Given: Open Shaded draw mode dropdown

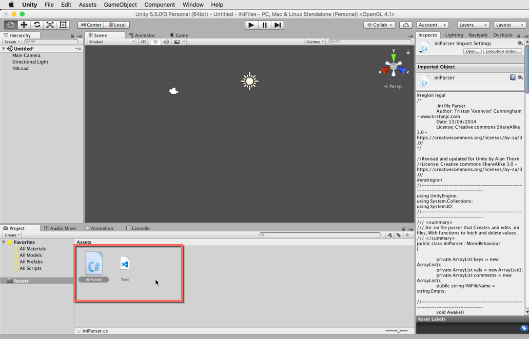Looking at the screenshot, I should 111,42.
